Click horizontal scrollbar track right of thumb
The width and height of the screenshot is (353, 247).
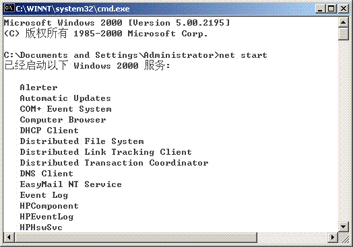pos(292,238)
